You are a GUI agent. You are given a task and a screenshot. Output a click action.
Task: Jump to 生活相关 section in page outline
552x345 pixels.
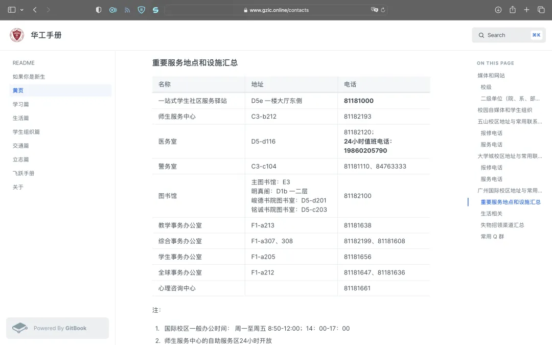pyautogui.click(x=491, y=214)
